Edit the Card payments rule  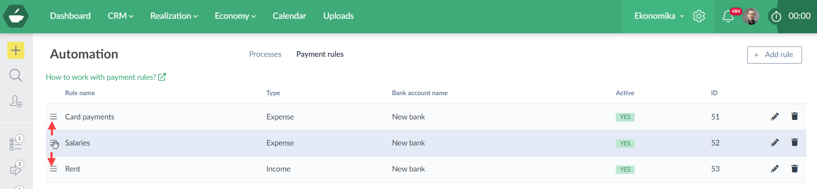(x=775, y=117)
